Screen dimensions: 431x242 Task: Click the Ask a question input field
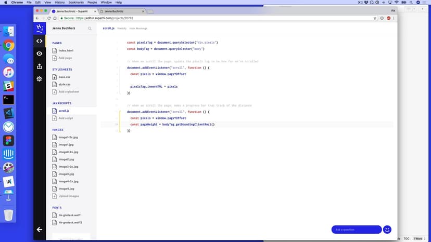[356, 230]
